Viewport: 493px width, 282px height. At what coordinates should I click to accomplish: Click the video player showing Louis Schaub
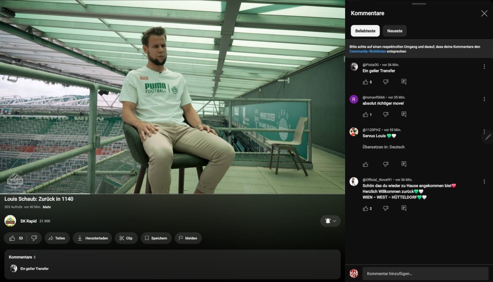(172, 97)
